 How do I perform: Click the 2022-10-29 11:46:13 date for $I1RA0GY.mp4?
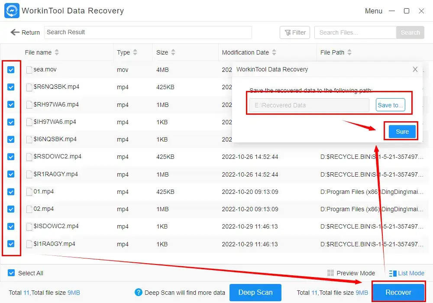pos(250,244)
